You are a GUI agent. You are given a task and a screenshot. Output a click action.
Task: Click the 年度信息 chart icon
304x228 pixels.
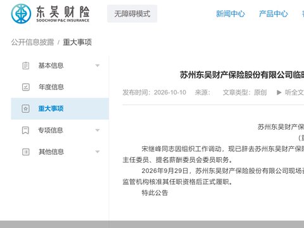[x=26, y=87]
